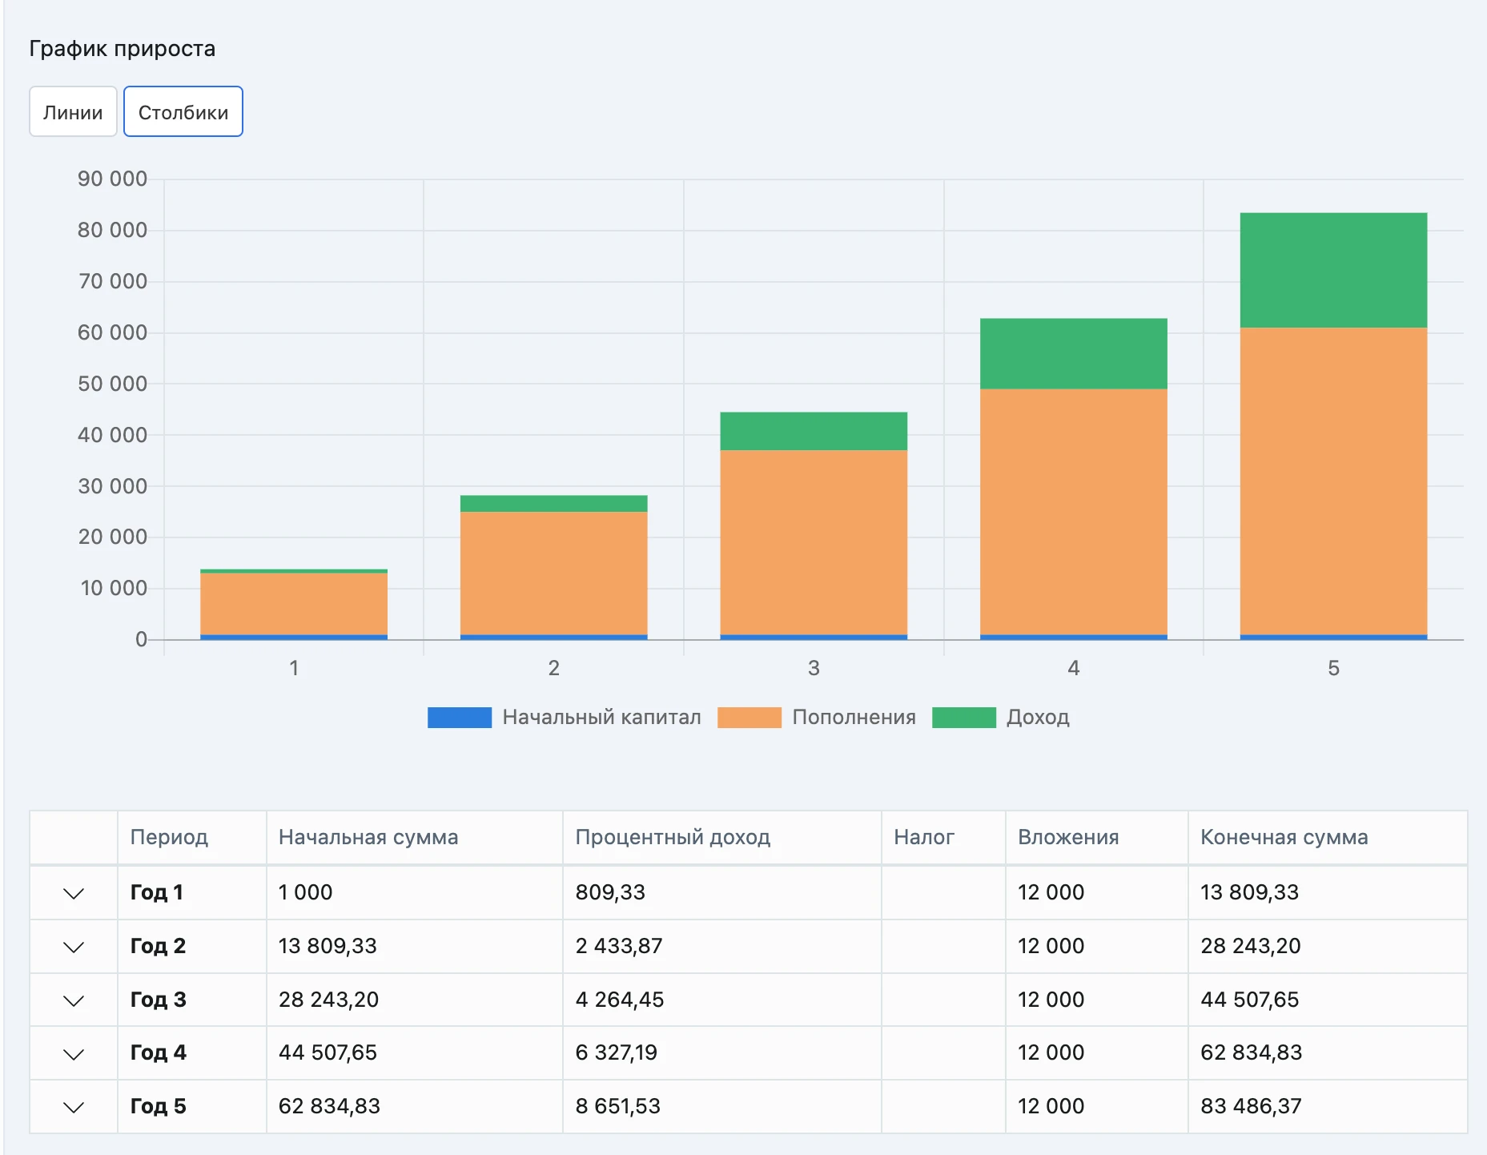This screenshot has width=1487, height=1155.
Task: Toggle Начальный капитал legend blue swatch
Action: [x=460, y=717]
